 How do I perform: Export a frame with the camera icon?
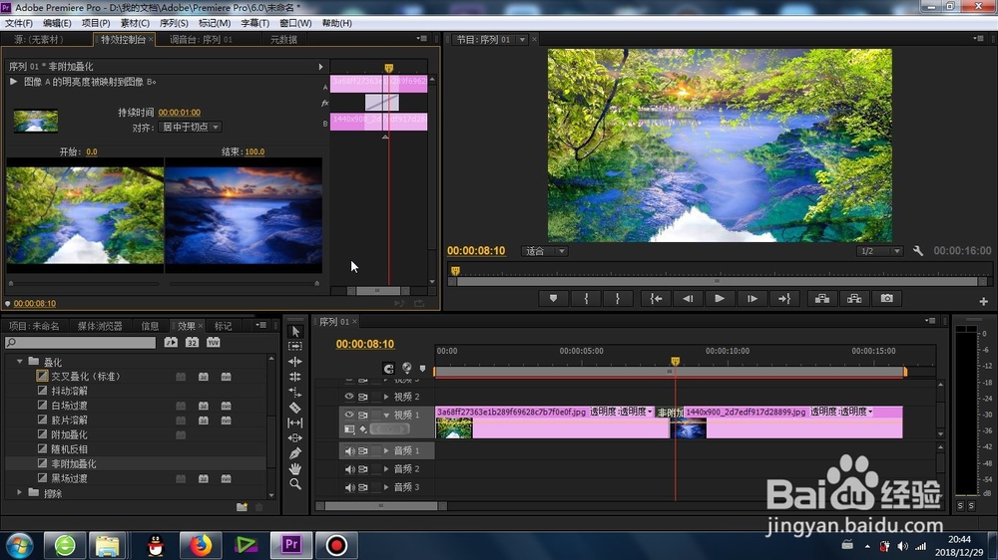tap(886, 298)
